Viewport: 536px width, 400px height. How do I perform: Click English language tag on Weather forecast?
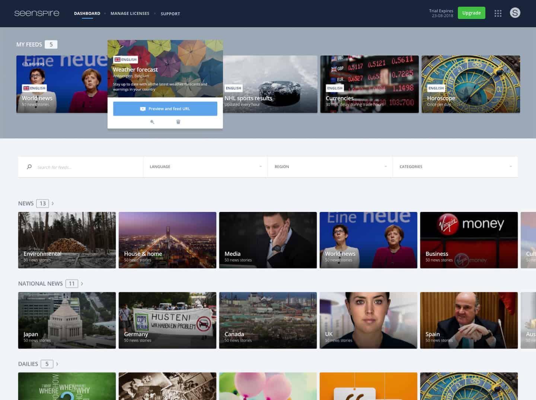point(125,60)
